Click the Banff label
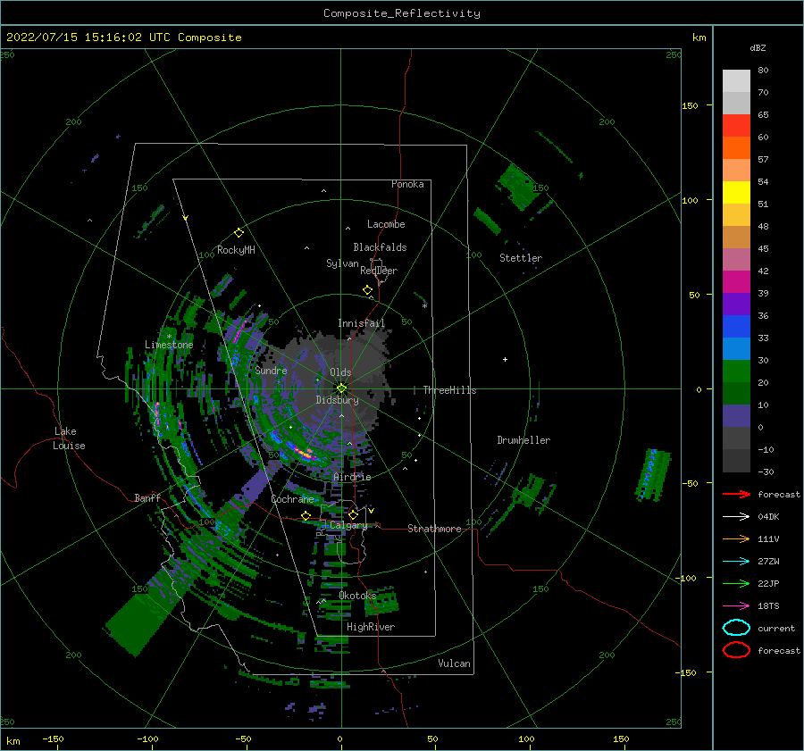 pos(147,497)
